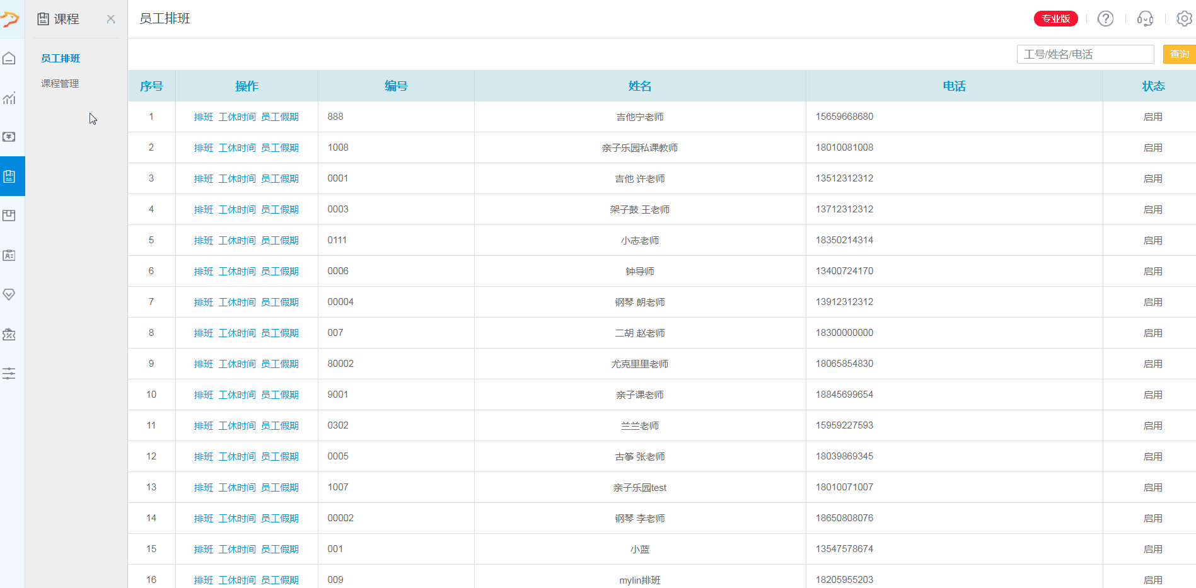Select 课程管理 in the side menu
The width and height of the screenshot is (1196, 588).
[x=60, y=83]
